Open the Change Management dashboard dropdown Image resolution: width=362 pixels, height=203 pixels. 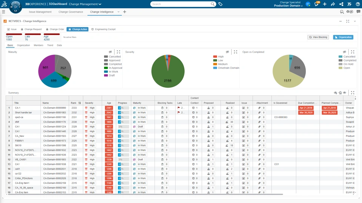point(85,4)
